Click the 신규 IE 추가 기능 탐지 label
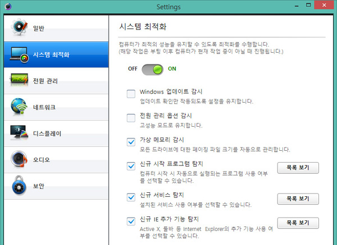Viewport: 337px width, 245px height. tap(170, 219)
